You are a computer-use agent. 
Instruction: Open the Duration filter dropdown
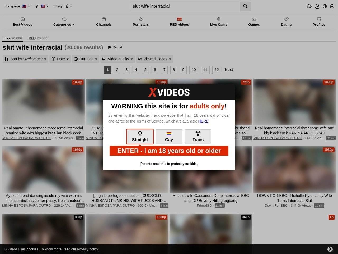[86, 59]
